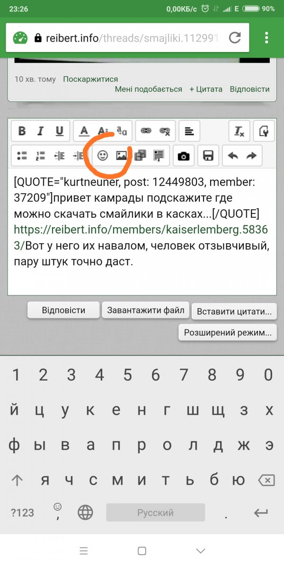This screenshot has width=284, height=568.
Task: Tap the emoji comma key on the keyboard
Action: [x=58, y=512]
